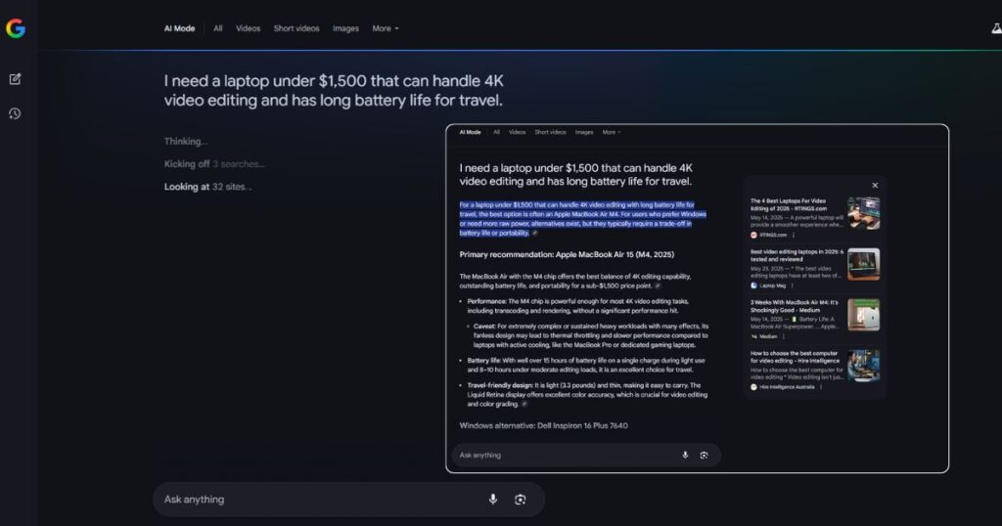The height and width of the screenshot is (526, 1002).
Task: Open the Hire Intelligence article thumbnail
Action: coord(863,365)
